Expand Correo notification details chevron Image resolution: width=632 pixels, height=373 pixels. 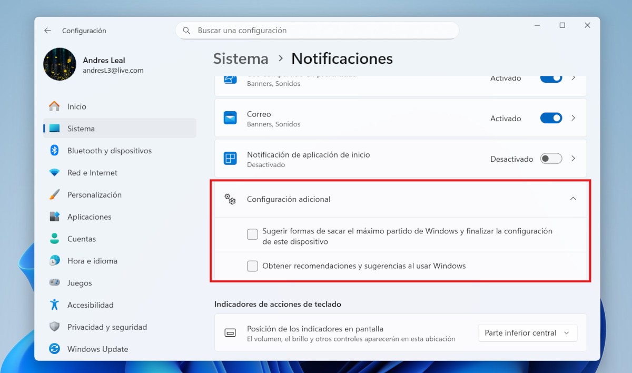(x=574, y=119)
